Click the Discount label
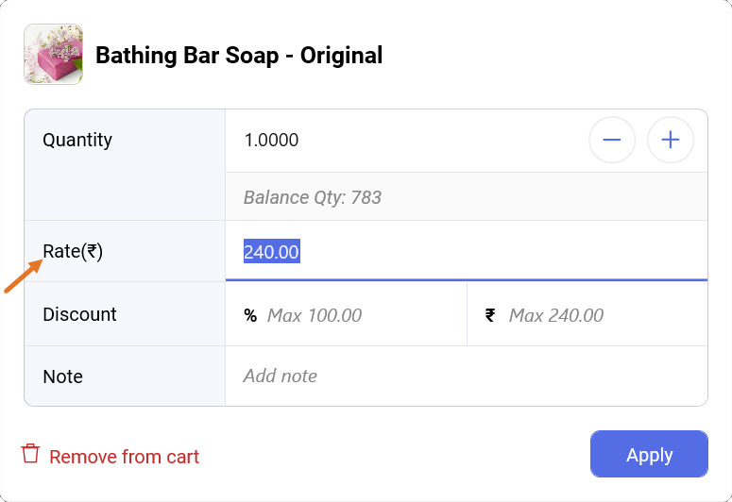Screen dimensions: 732x502 [x=79, y=314]
